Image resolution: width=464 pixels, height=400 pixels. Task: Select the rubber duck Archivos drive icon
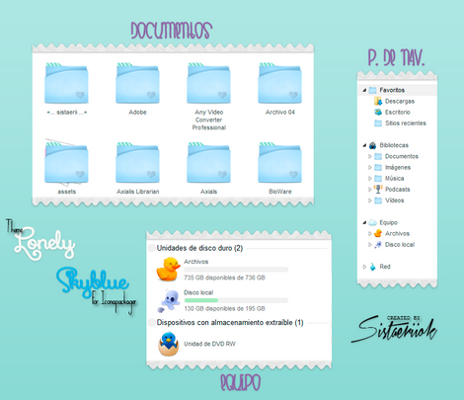(168, 270)
